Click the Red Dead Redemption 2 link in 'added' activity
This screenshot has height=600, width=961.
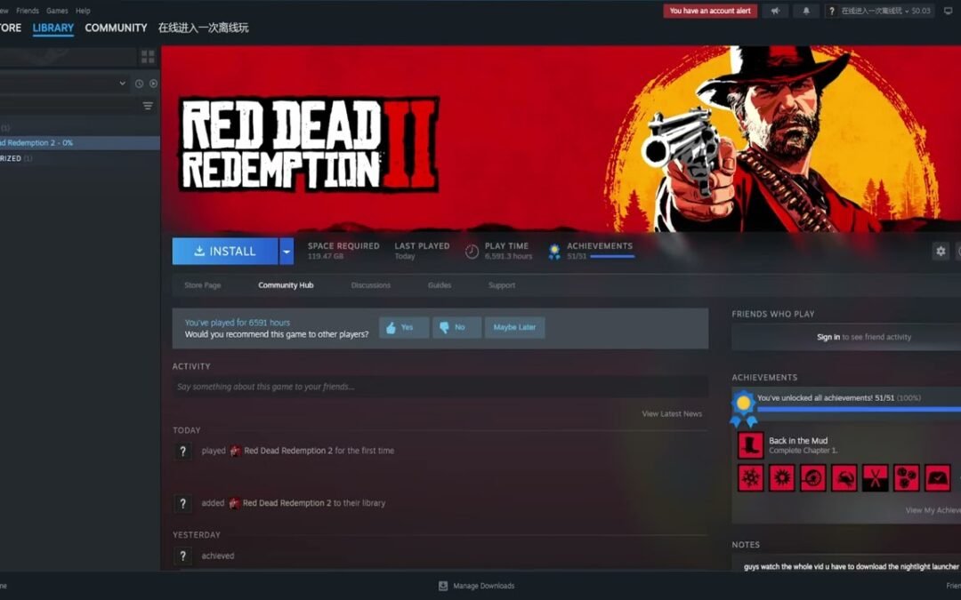(x=287, y=503)
